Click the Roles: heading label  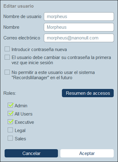[10, 93]
